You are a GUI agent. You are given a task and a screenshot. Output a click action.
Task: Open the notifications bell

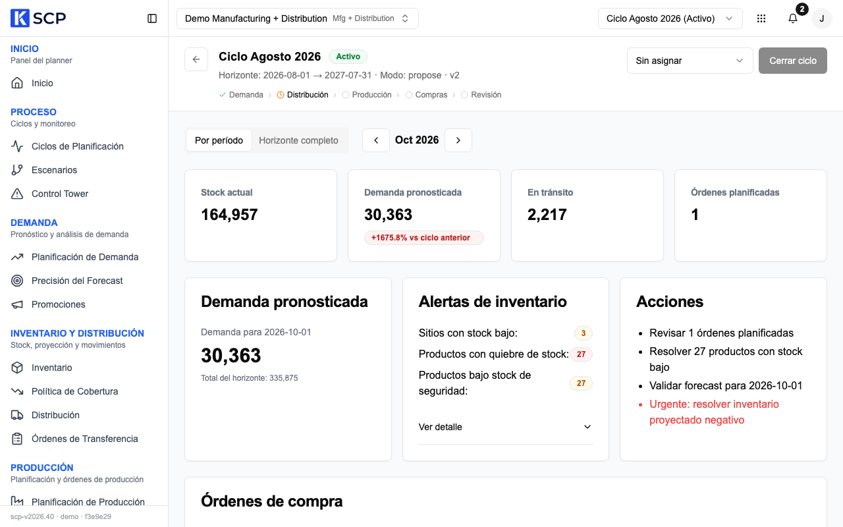793,18
